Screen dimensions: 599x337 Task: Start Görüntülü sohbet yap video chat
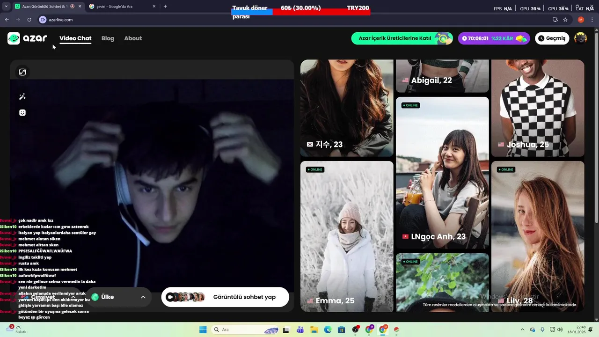(x=225, y=297)
